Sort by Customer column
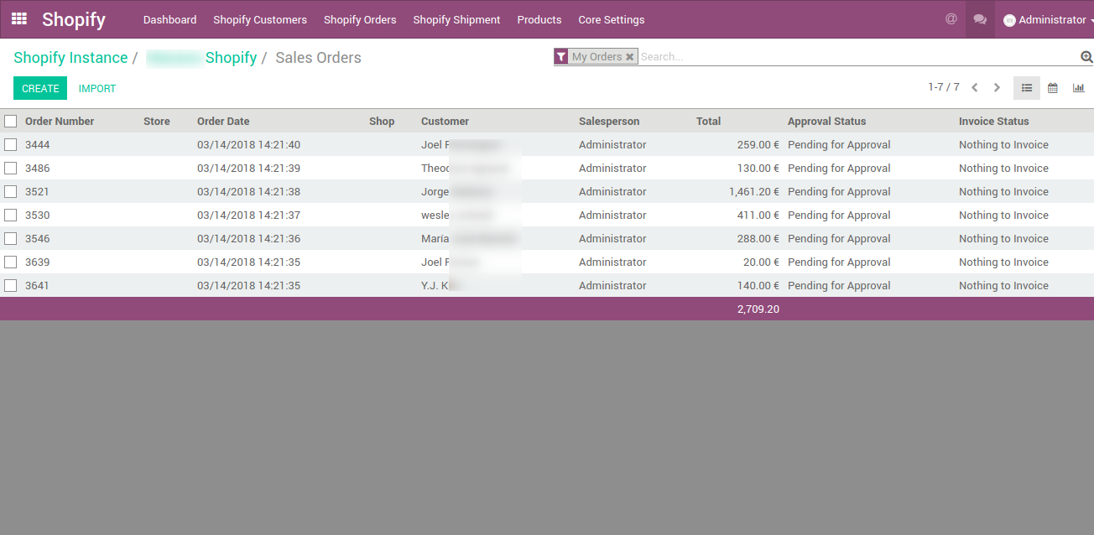Image resolution: width=1094 pixels, height=535 pixels. 445,122
